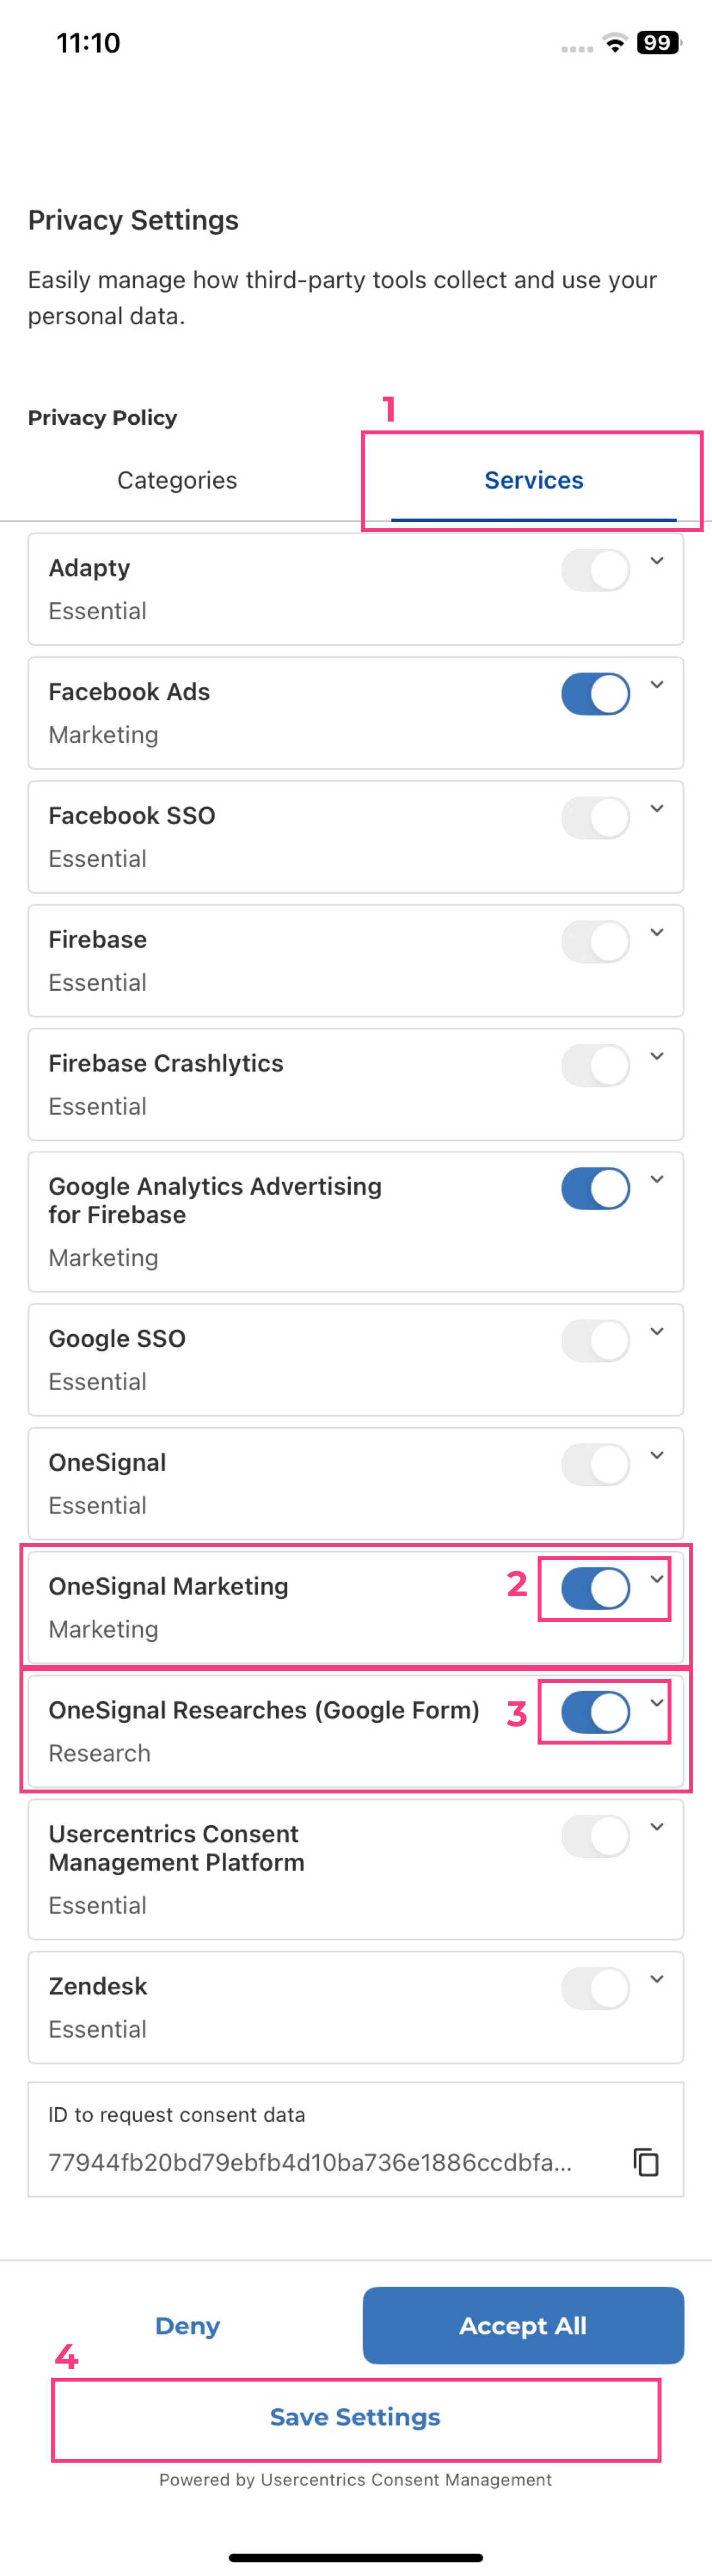Toggle off OneSignal Marketing consent
Screen dimensions: 712x2576
click(595, 1588)
